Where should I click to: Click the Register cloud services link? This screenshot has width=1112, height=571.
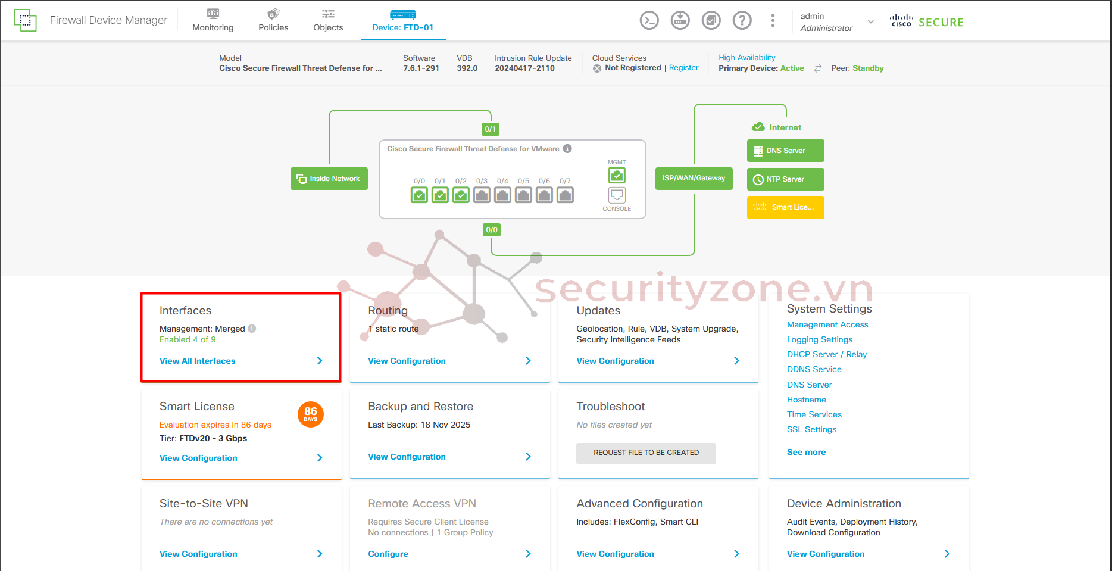[x=683, y=68]
